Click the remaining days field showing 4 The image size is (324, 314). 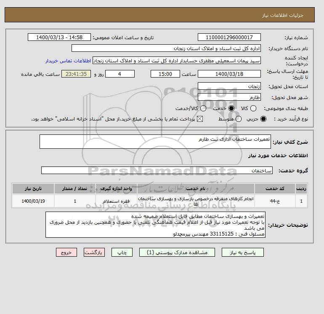tap(120, 74)
